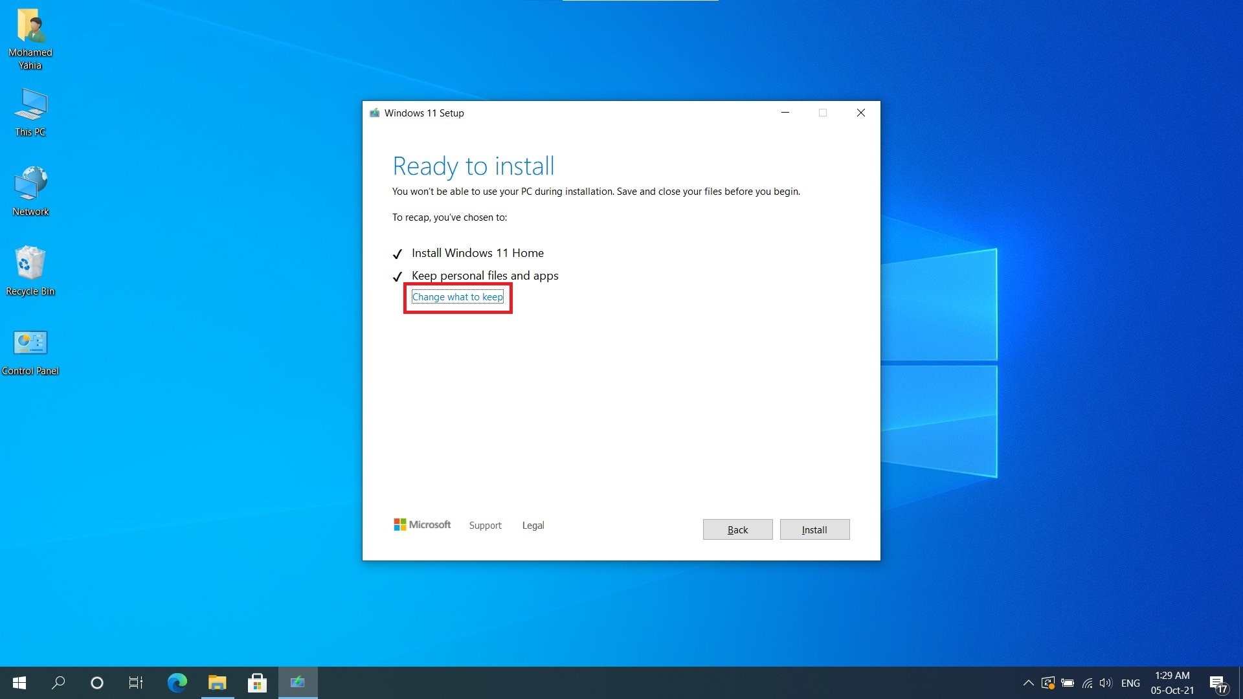Open the Network desktop icon

click(x=30, y=191)
